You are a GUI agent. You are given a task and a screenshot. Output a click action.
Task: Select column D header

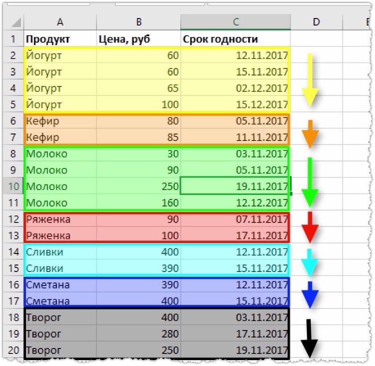coord(317,22)
